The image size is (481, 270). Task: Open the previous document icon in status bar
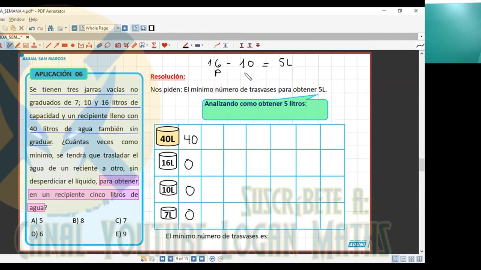(144, 259)
